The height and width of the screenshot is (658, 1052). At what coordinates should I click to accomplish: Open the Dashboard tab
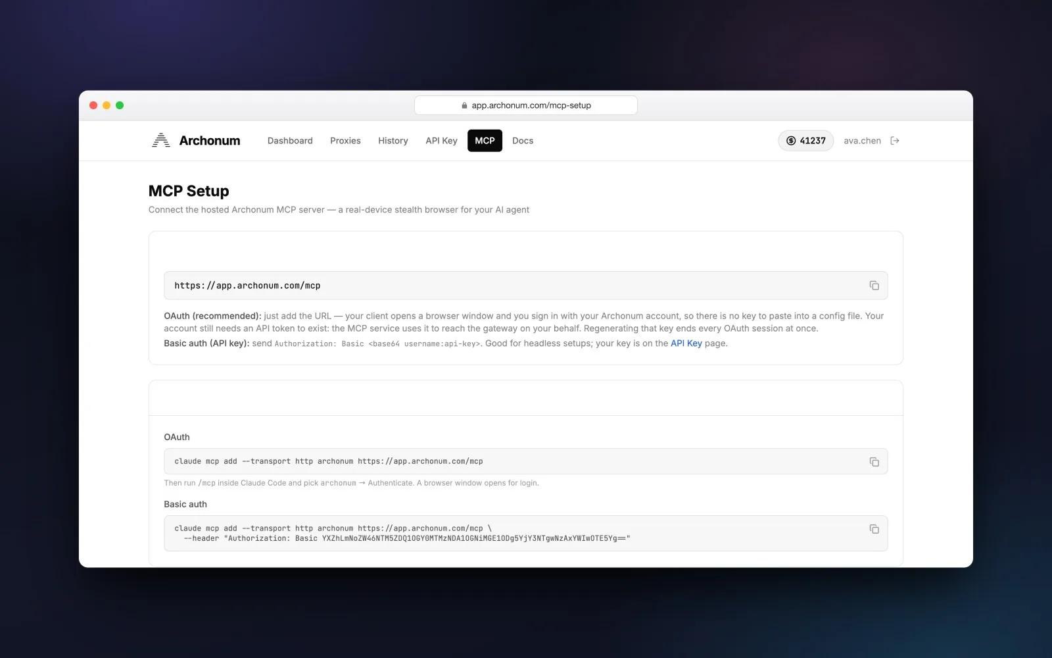point(290,141)
